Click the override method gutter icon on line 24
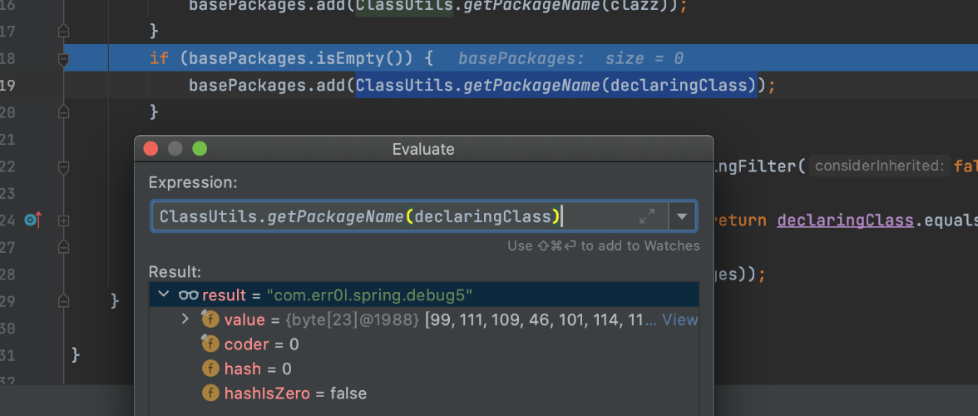This screenshot has width=978, height=416. point(33,220)
